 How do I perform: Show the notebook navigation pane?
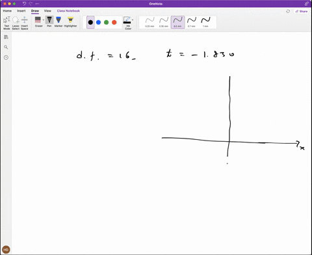point(6,37)
